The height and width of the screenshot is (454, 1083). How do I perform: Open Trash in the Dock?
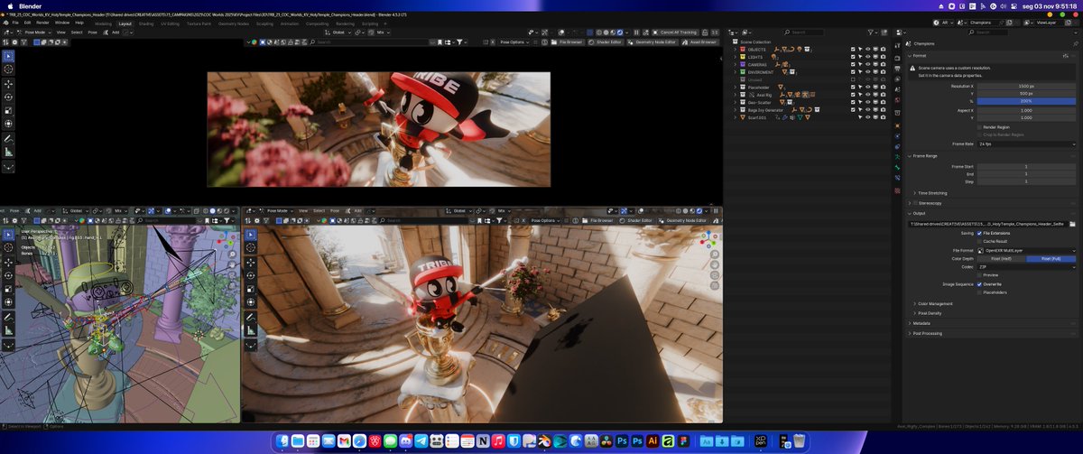tap(799, 441)
